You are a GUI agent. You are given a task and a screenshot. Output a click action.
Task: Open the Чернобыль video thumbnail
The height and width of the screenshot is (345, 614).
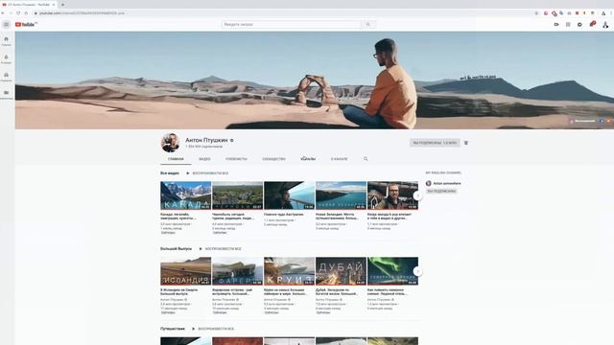[237, 195]
